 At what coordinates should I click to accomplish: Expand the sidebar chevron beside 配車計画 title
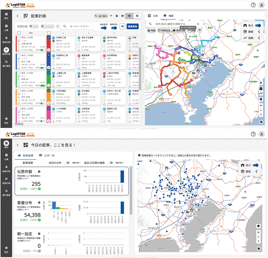pyautogui.click(x=17, y=16)
